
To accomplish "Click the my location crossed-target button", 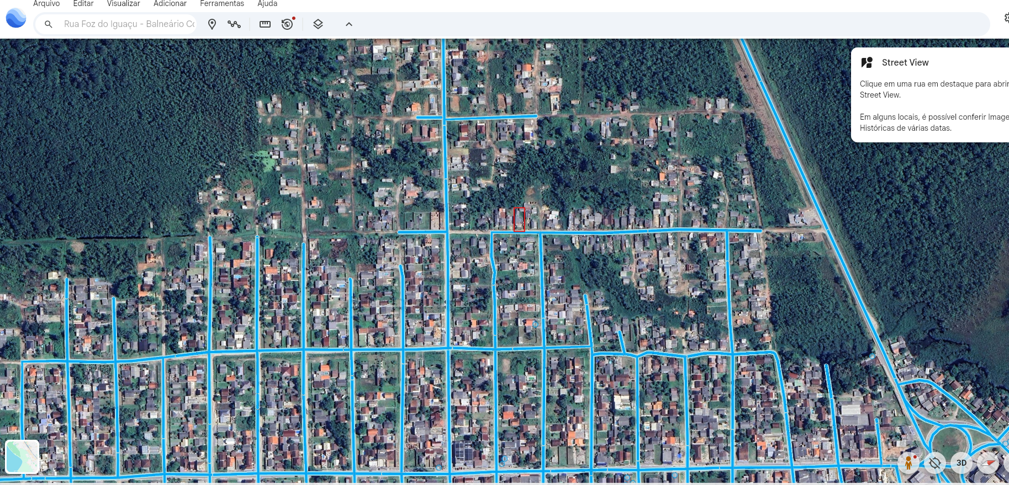I will (935, 462).
